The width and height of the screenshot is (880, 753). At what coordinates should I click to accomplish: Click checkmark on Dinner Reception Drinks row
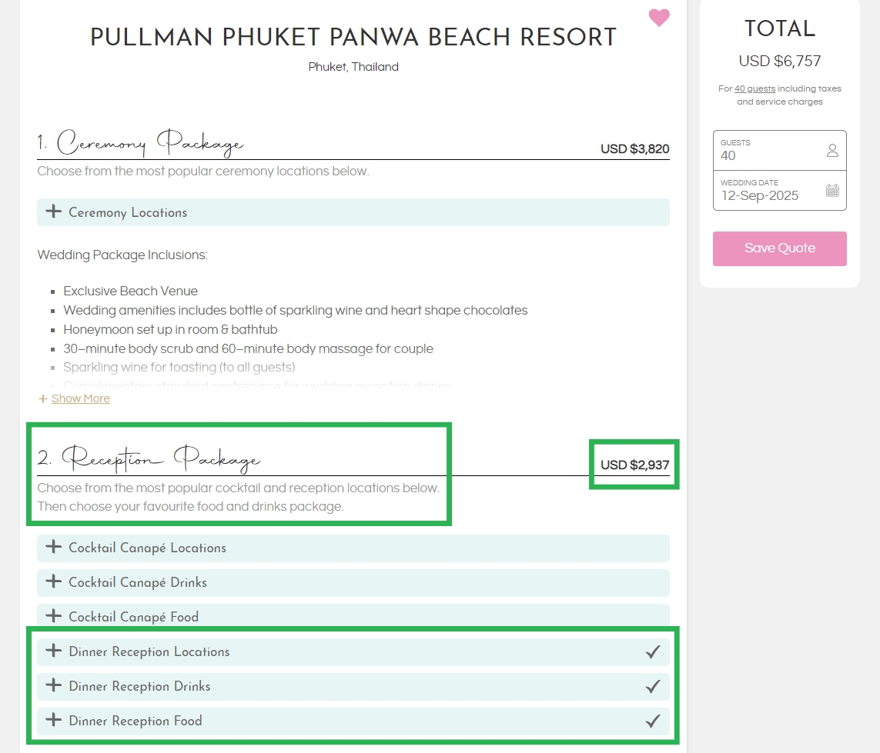(x=653, y=686)
